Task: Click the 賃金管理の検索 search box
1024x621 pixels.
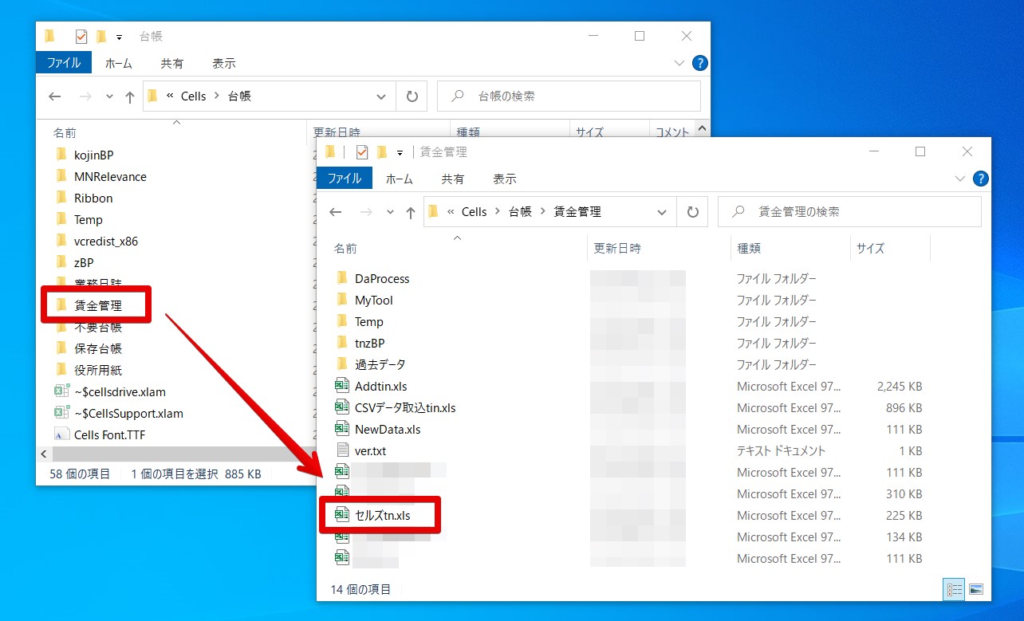Action: [849, 212]
